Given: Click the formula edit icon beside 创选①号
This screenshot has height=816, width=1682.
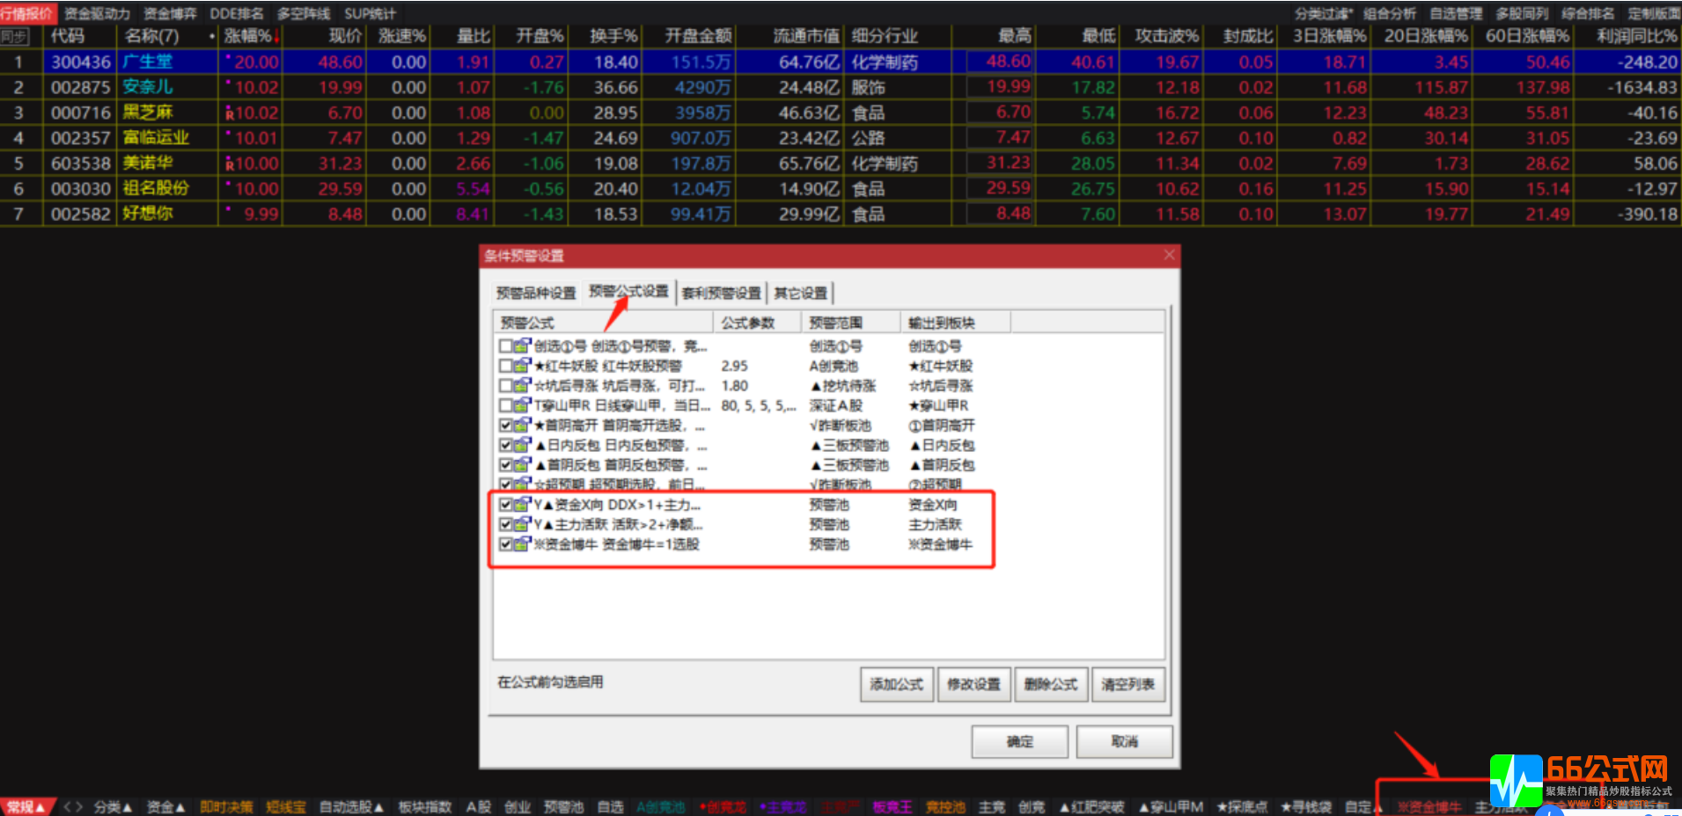Looking at the screenshot, I should click(x=520, y=346).
